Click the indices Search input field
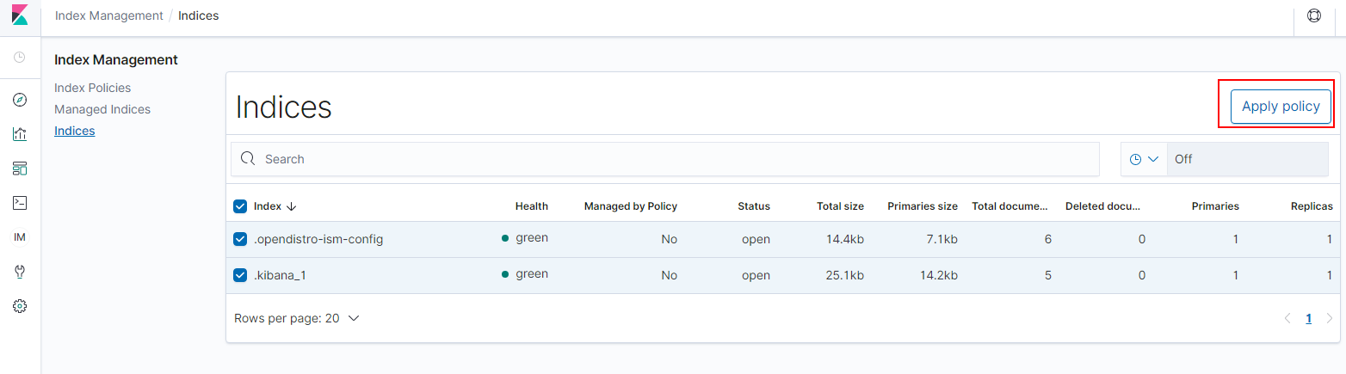The width and height of the screenshot is (1346, 374). click(671, 159)
